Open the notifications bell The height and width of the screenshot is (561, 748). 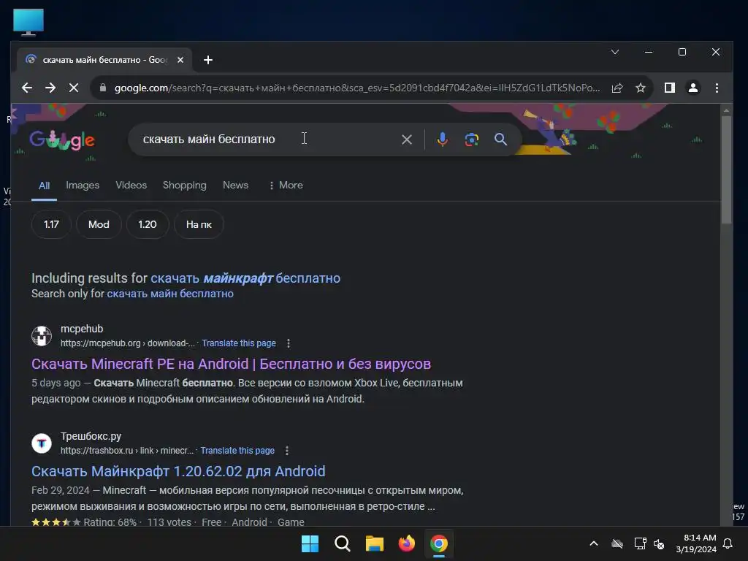point(728,543)
